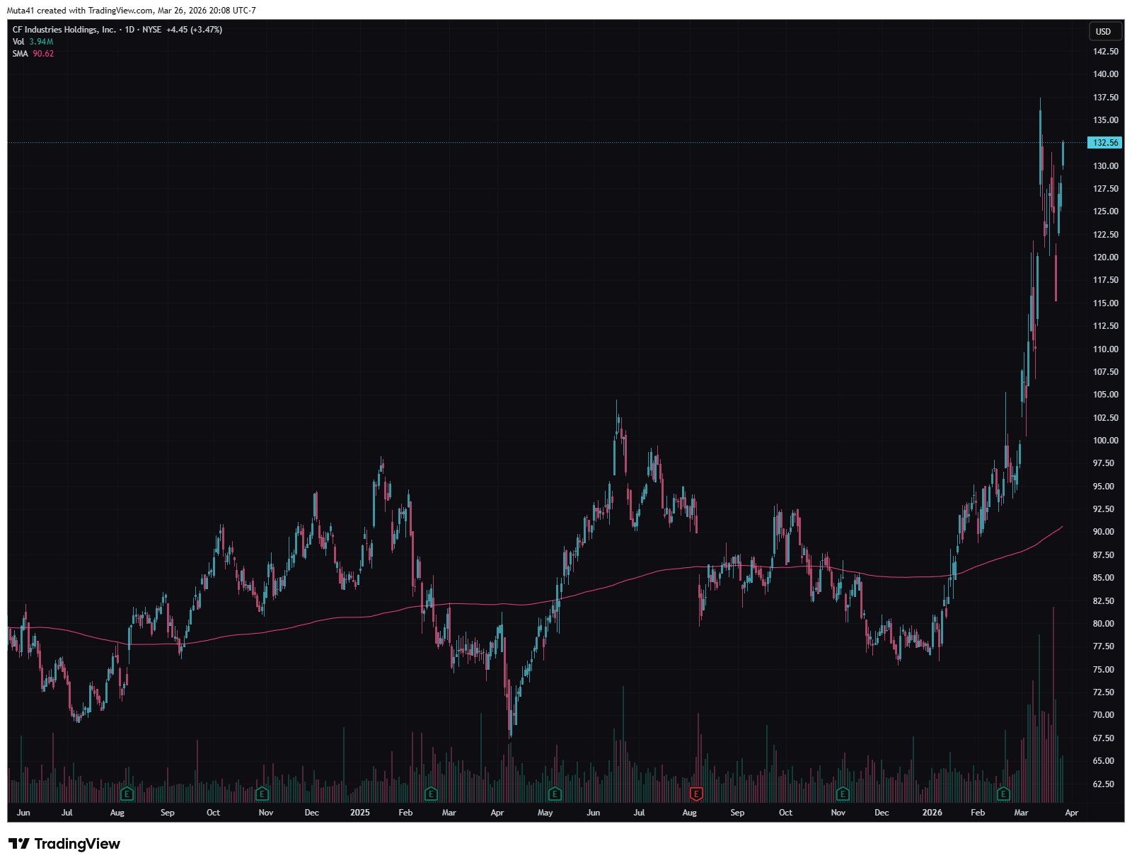Click the earnings marker near Nov 2024
Screen dimensions: 1132x865
point(262,794)
